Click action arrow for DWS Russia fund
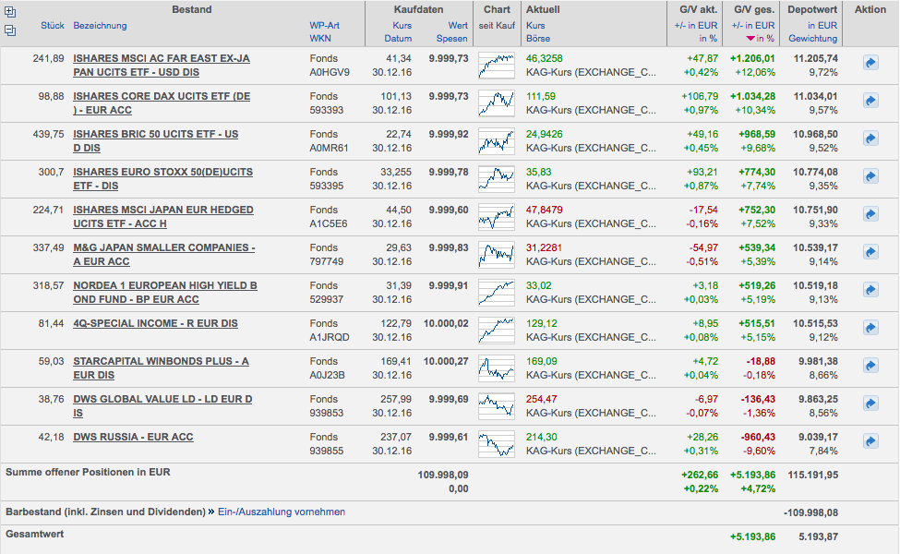The height and width of the screenshot is (554, 900). [x=870, y=440]
